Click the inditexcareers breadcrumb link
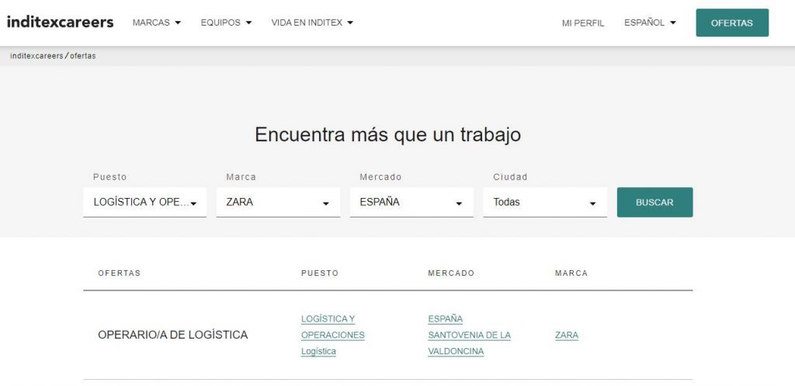 pyautogui.click(x=36, y=56)
